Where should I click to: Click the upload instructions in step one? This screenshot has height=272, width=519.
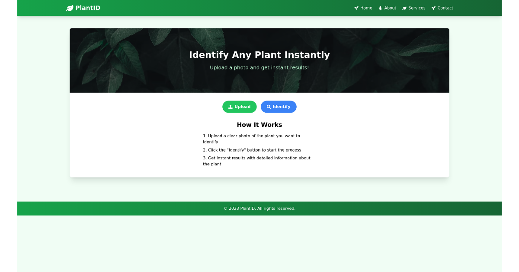point(252,138)
